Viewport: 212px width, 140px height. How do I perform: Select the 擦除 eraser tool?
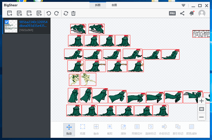point(123,130)
